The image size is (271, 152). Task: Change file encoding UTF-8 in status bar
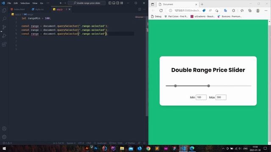coord(81,143)
